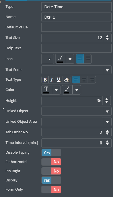Click the Color row paintbrush fill icon
Image resolution: width=113 pixels, height=197 pixels.
coord(67,90)
